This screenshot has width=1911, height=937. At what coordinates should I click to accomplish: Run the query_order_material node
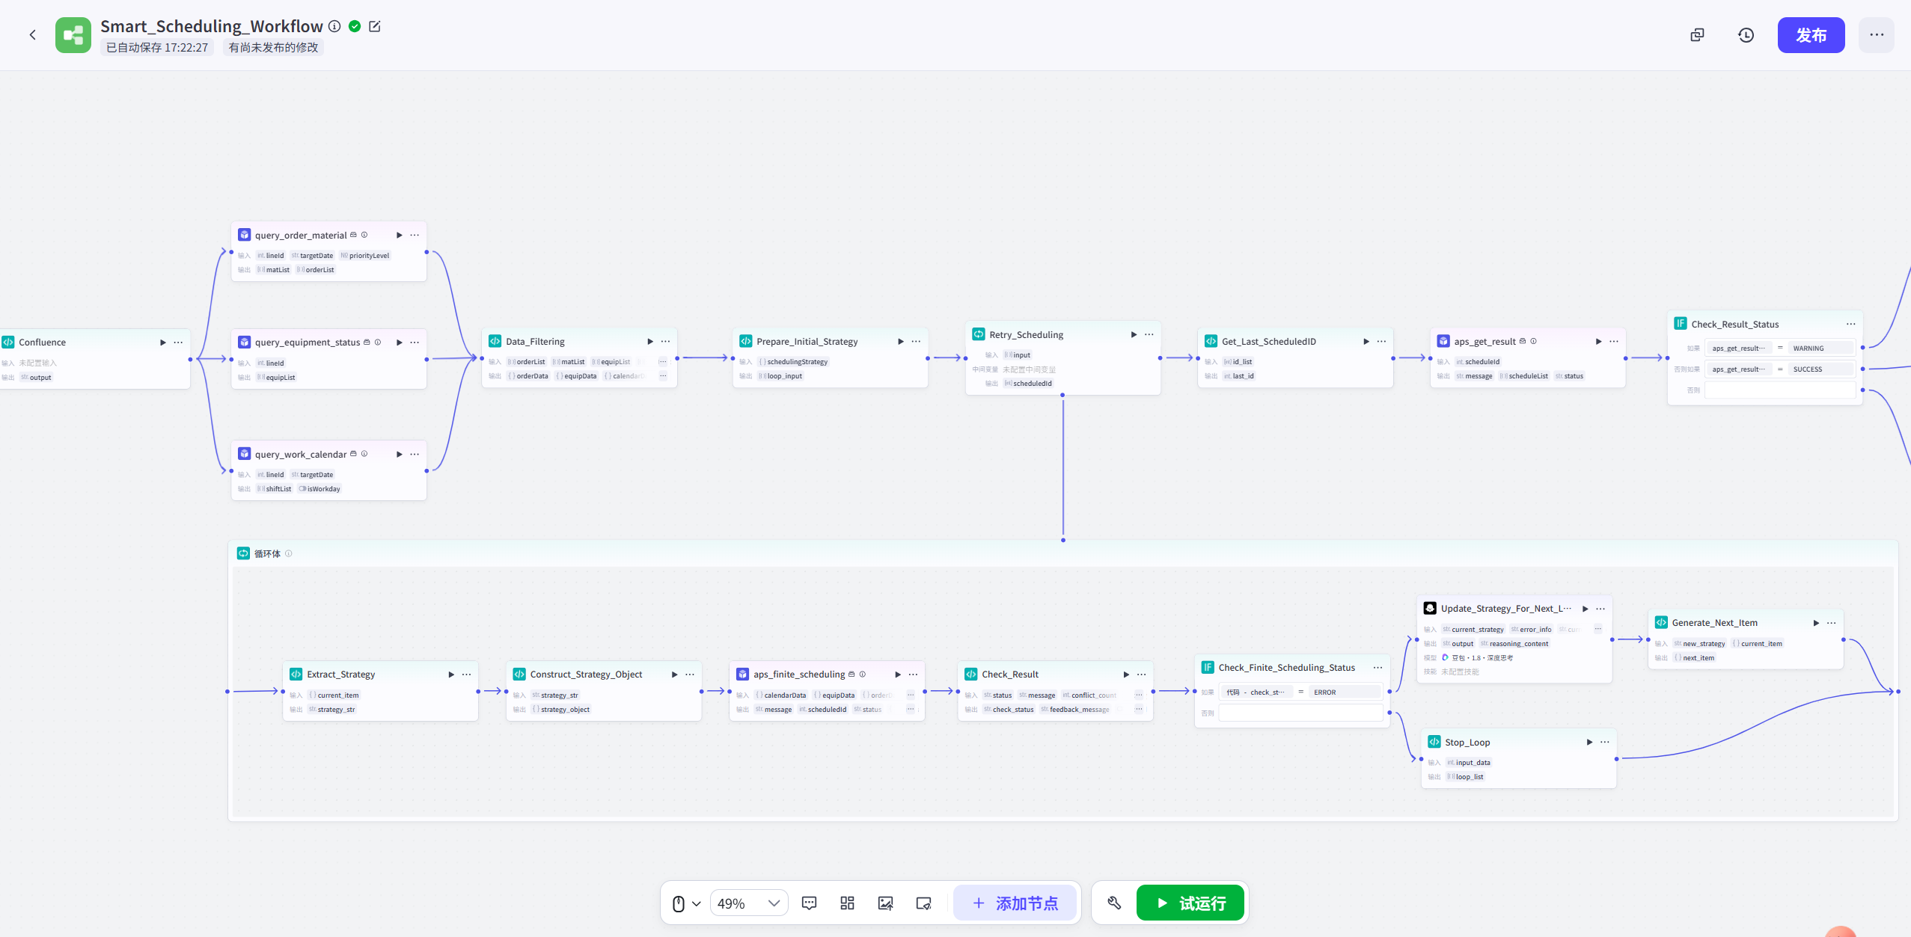[399, 235]
